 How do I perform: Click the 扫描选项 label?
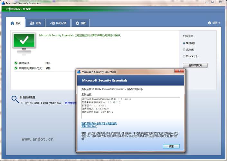coord(188,36)
